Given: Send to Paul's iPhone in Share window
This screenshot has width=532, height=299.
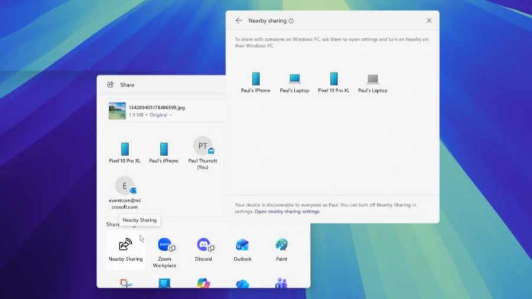Looking at the screenshot, I should pyautogui.click(x=164, y=153).
